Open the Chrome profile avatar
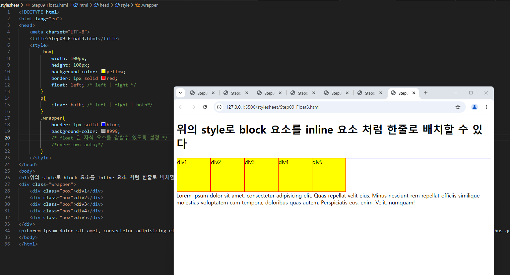Screen dimensions: 510x275 click(475, 107)
